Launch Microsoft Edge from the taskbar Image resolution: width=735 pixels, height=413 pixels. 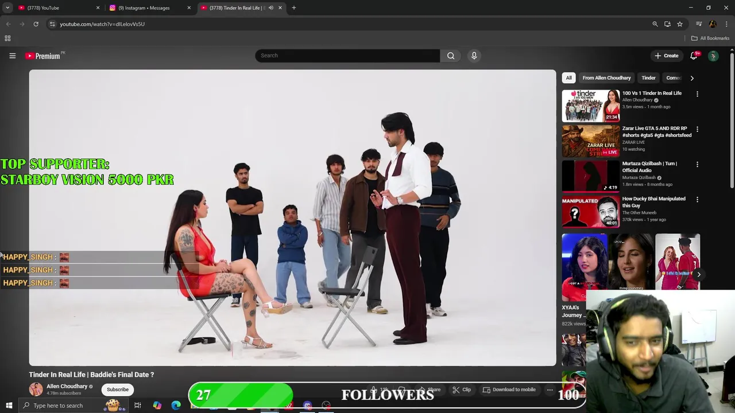coord(176,406)
